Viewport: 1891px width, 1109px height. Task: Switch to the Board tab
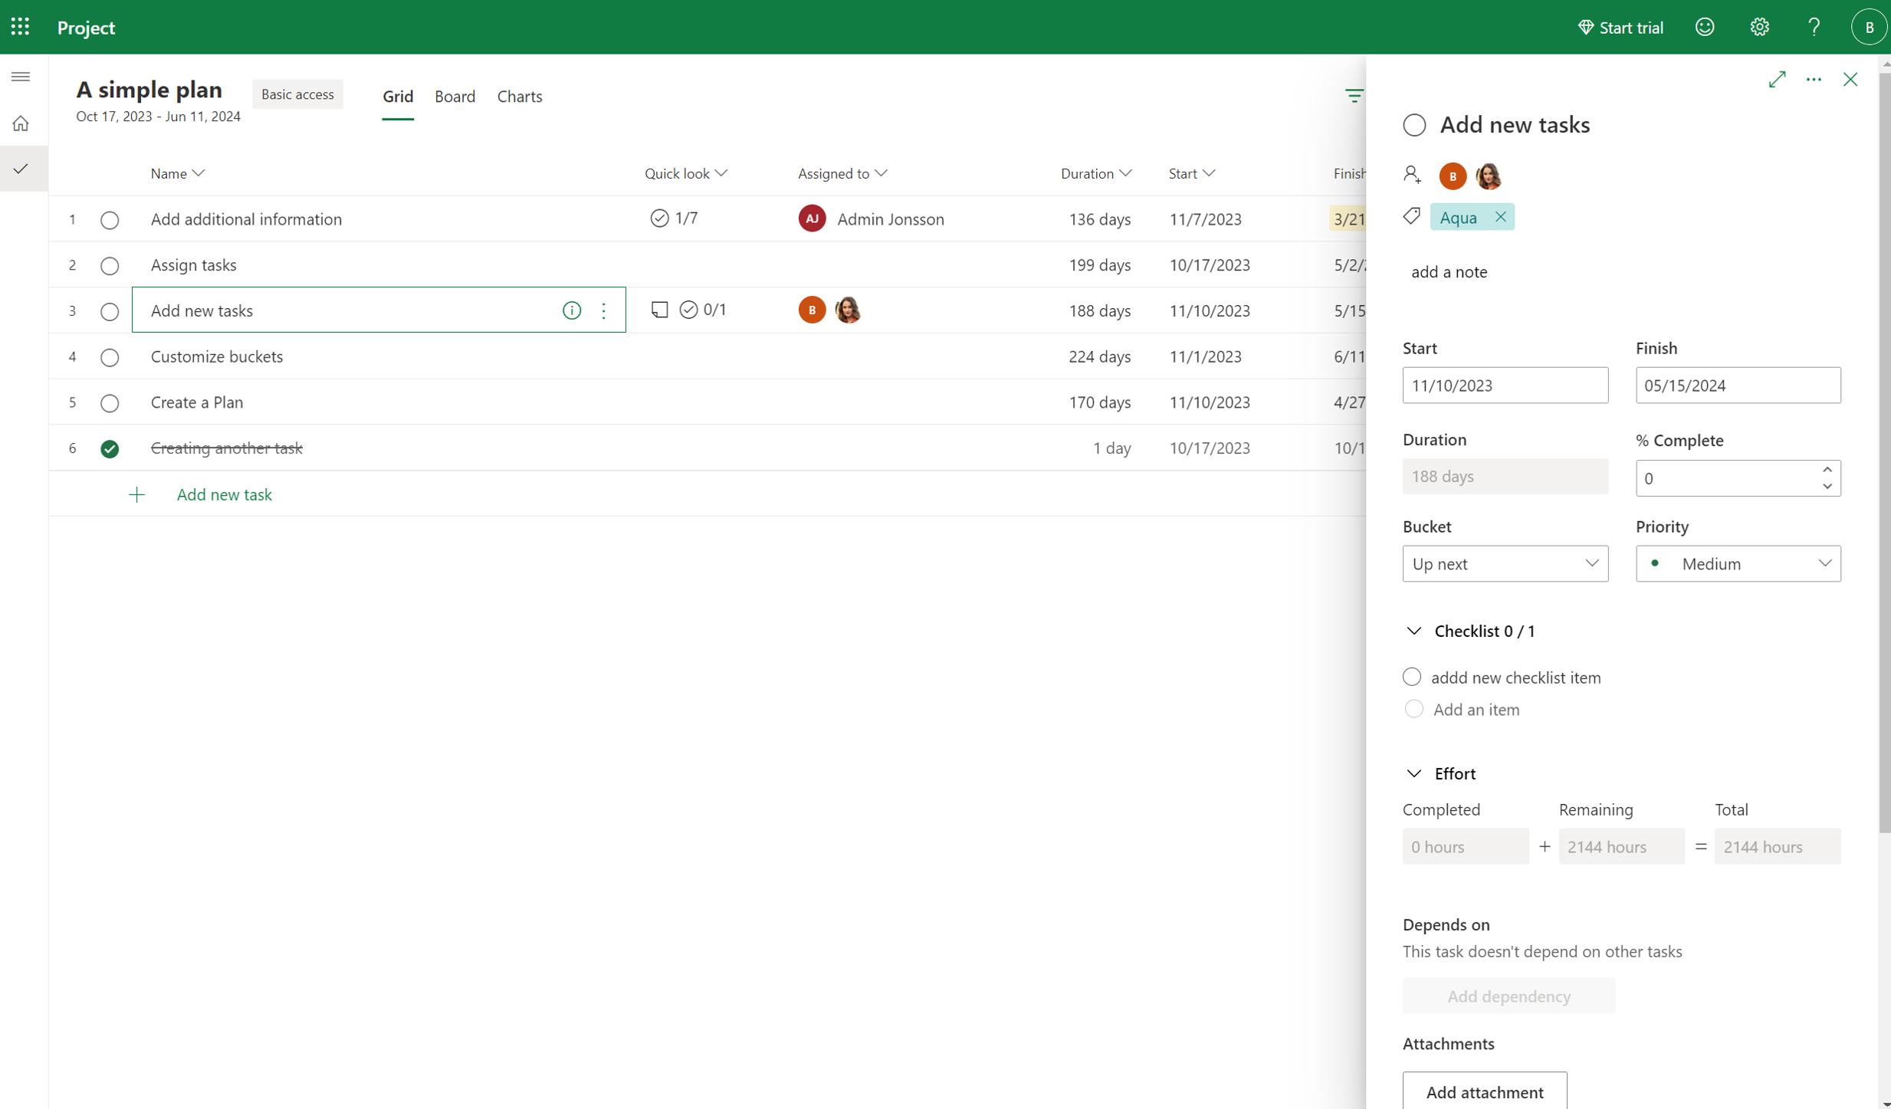pyautogui.click(x=455, y=97)
